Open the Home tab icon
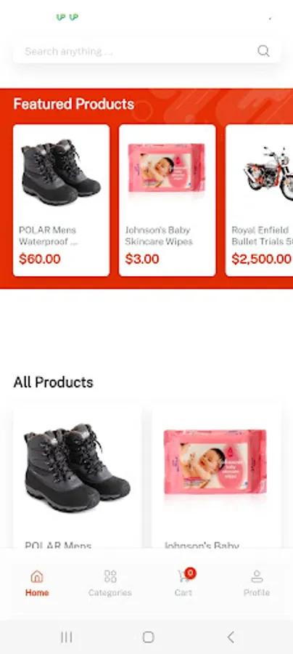293x654 pixels. tap(36, 576)
